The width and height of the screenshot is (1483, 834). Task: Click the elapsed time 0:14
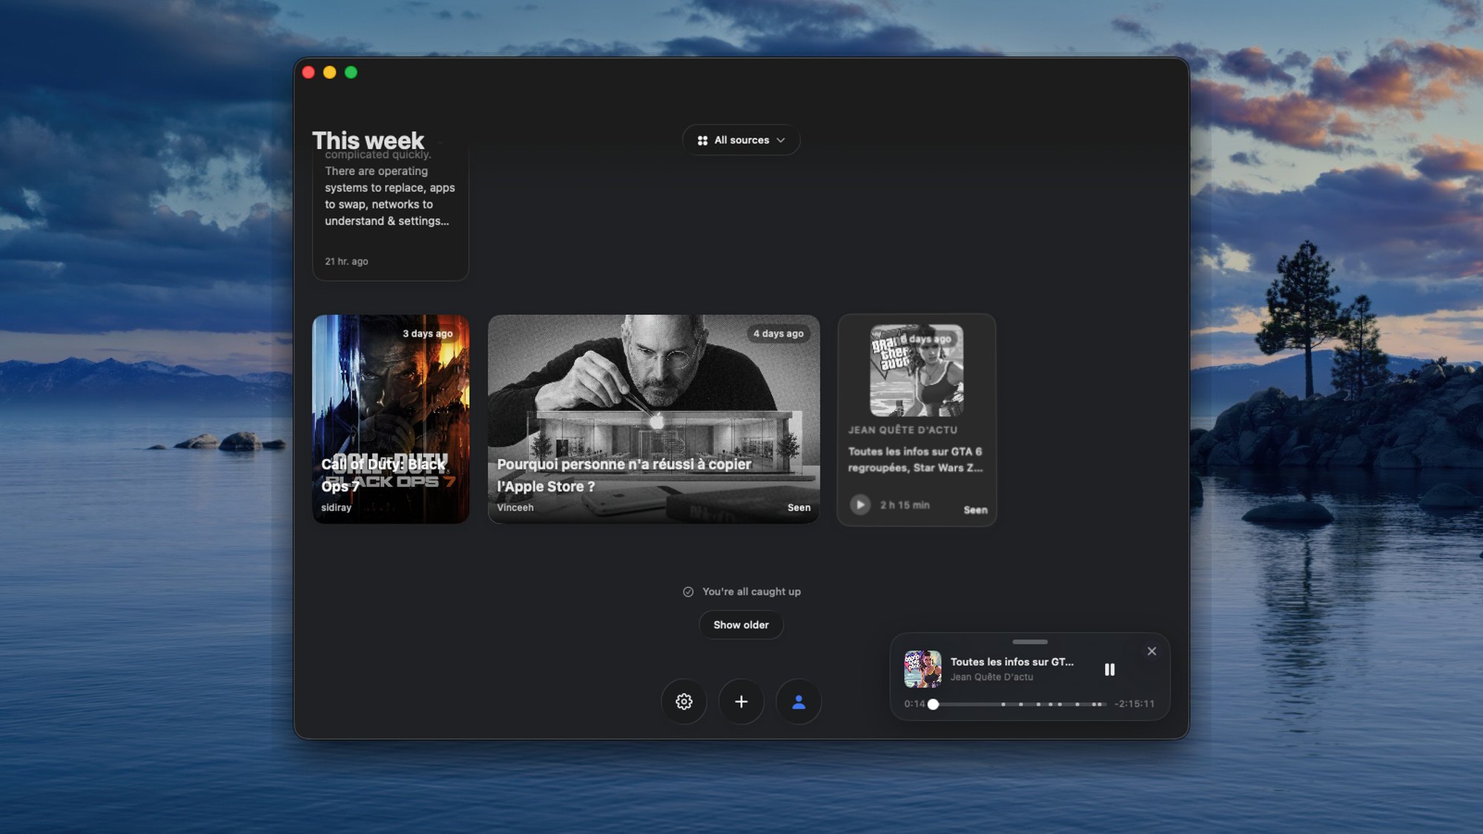pyautogui.click(x=914, y=704)
